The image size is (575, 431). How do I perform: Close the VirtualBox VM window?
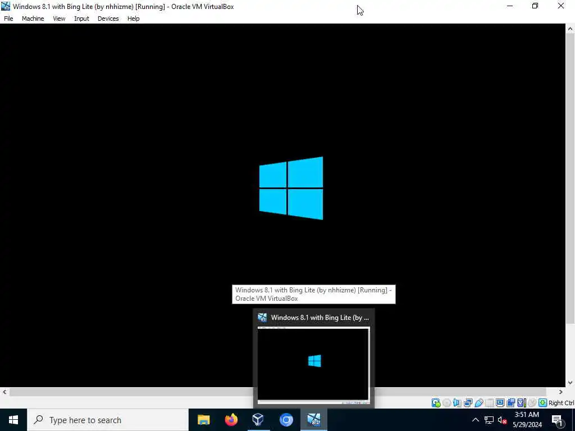tap(561, 6)
